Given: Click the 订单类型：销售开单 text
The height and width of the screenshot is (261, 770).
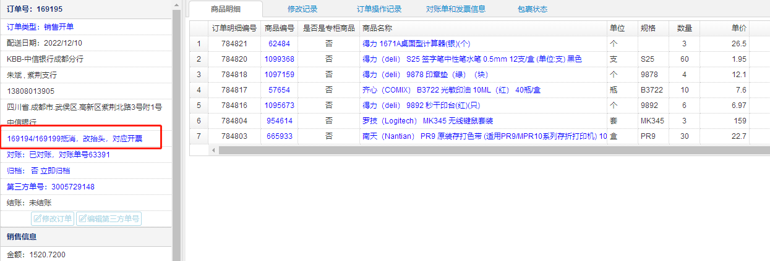Looking at the screenshot, I should pos(40,27).
